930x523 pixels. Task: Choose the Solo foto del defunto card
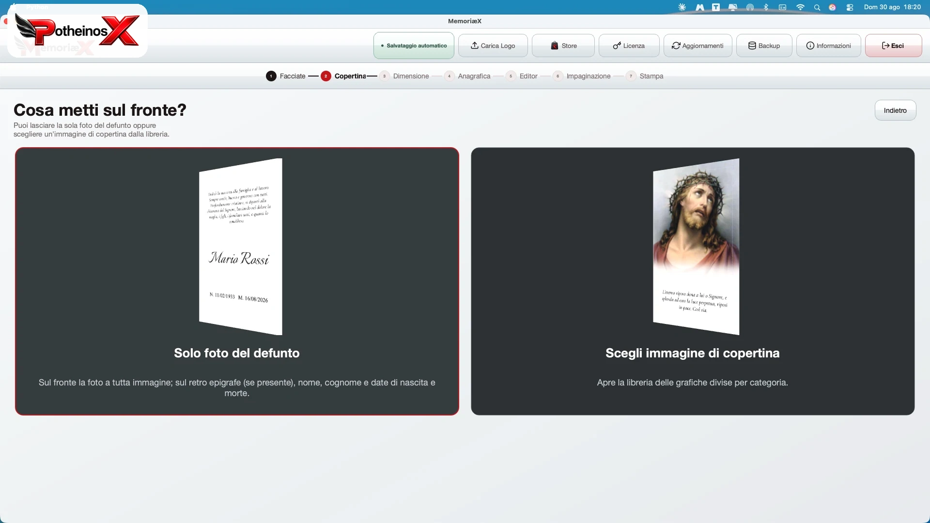237,281
